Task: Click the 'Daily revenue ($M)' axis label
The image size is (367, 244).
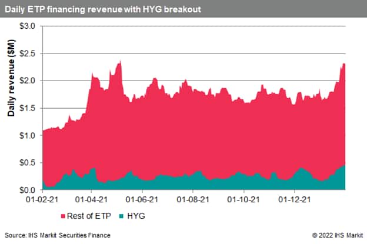Action: [x=11, y=108]
